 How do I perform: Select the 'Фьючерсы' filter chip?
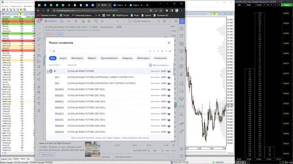click(77, 58)
